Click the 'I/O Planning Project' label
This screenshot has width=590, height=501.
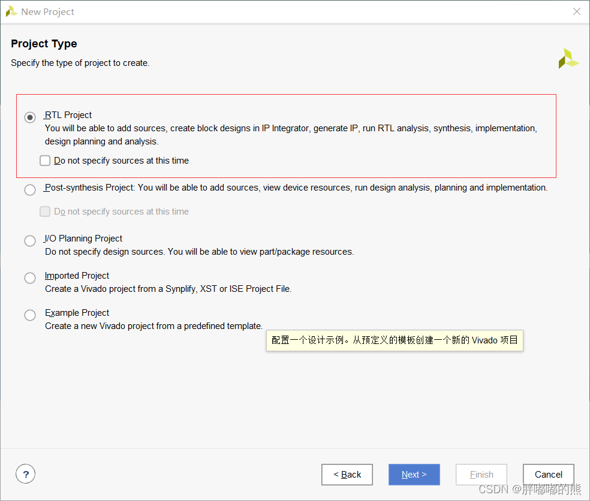(x=83, y=239)
